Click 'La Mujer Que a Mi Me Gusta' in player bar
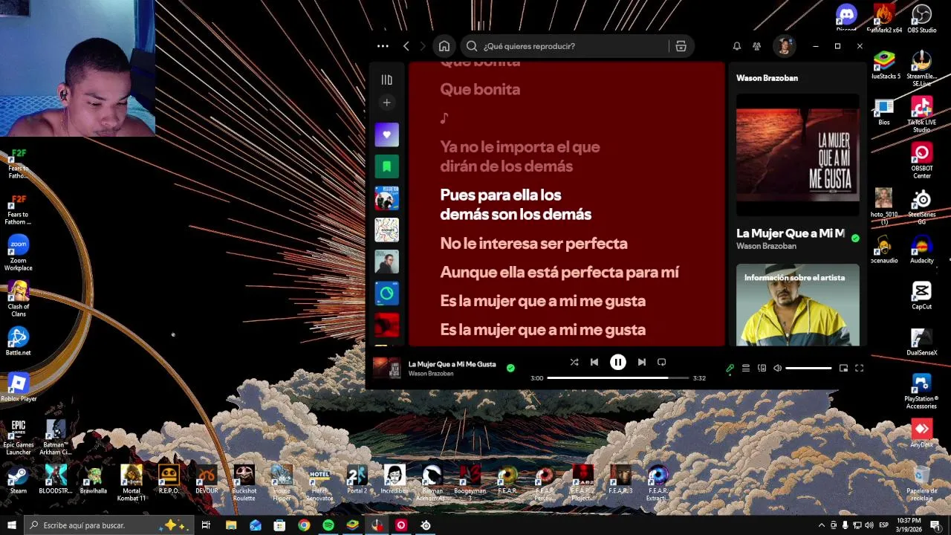The height and width of the screenshot is (535, 951). point(452,364)
